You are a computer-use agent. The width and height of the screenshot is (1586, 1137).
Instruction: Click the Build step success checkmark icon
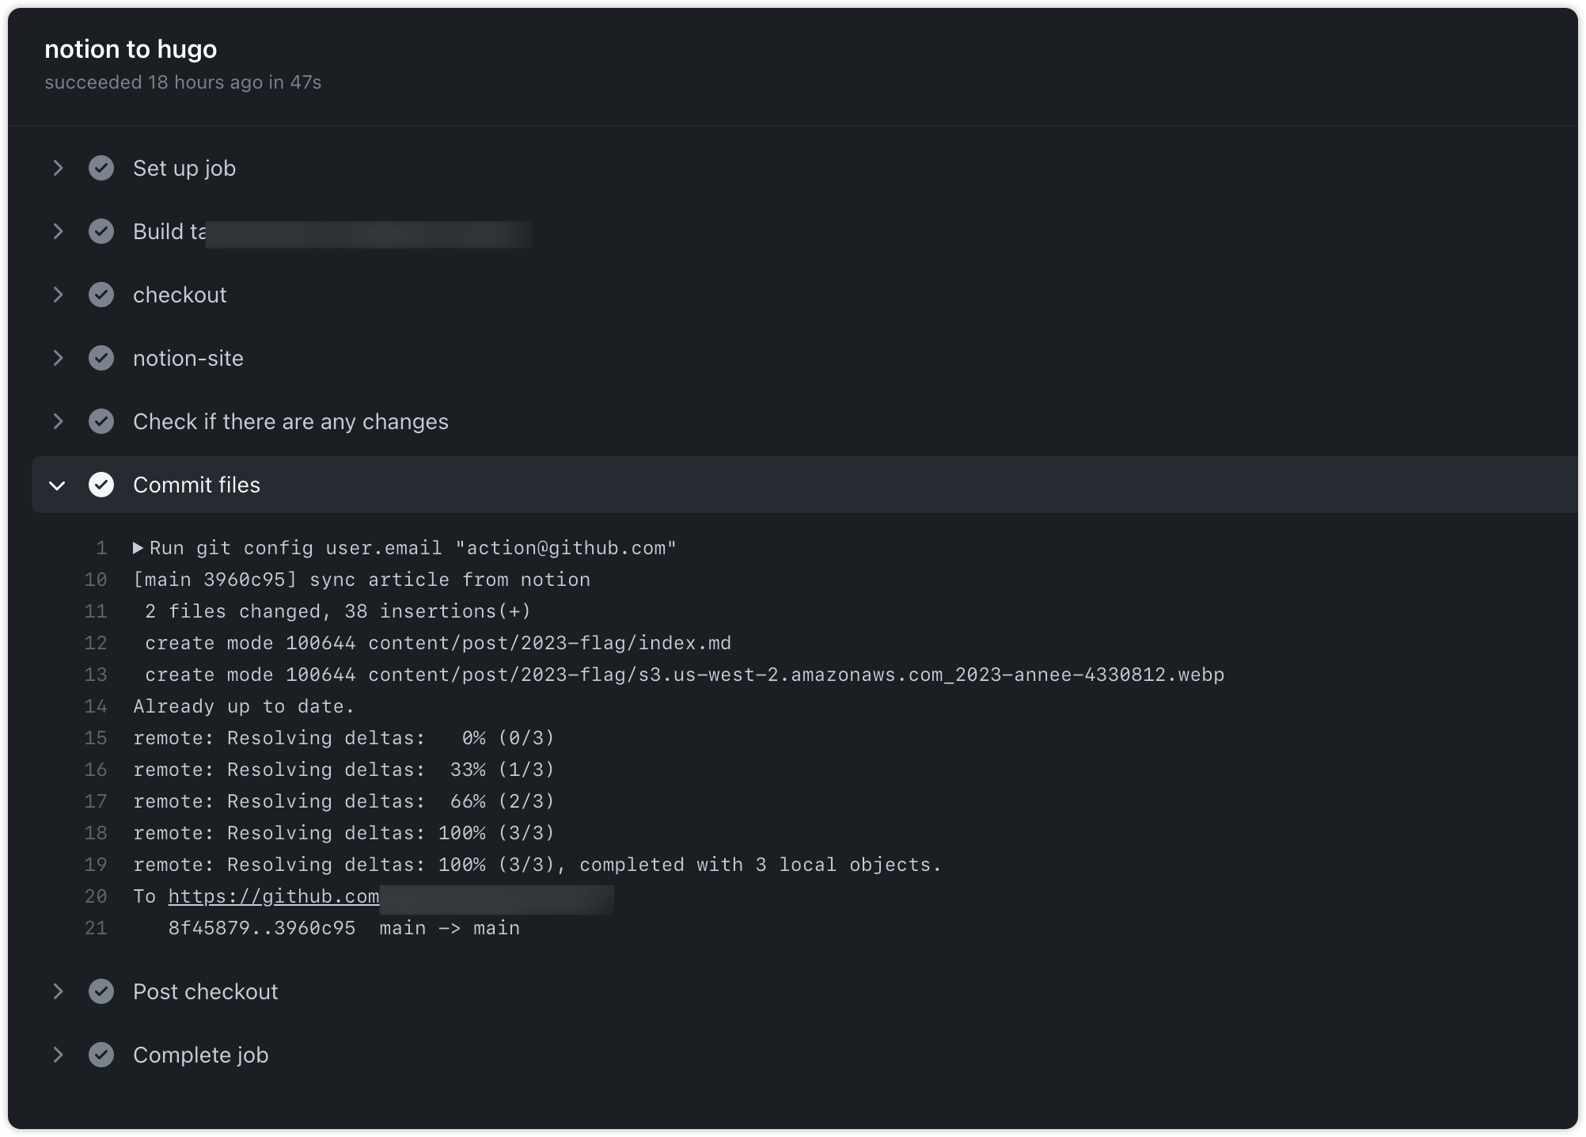point(101,231)
